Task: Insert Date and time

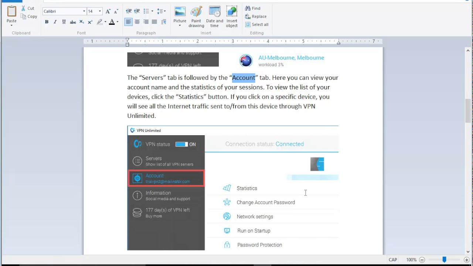Action: (x=215, y=17)
